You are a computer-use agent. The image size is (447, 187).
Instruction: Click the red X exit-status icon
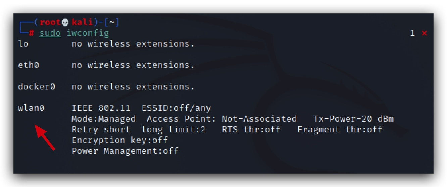coord(425,33)
